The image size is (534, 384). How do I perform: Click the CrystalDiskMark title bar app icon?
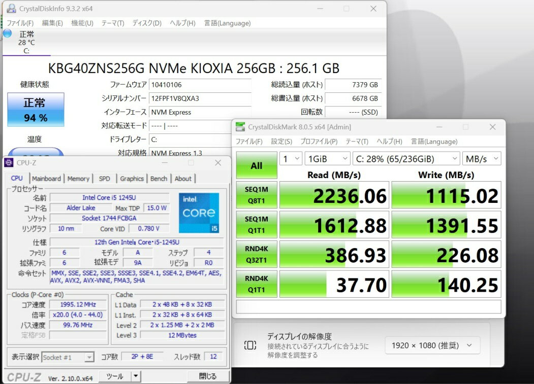pyautogui.click(x=239, y=127)
